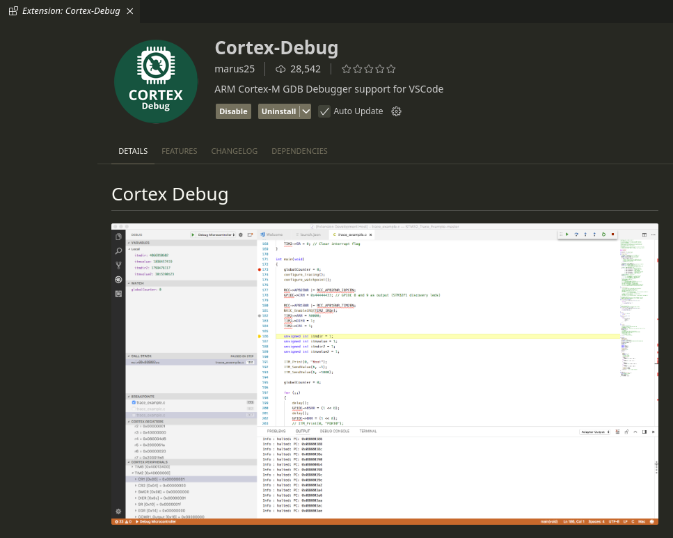
Task: Click the ARM Cortex-M GDB Debugger description
Action: [x=328, y=89]
